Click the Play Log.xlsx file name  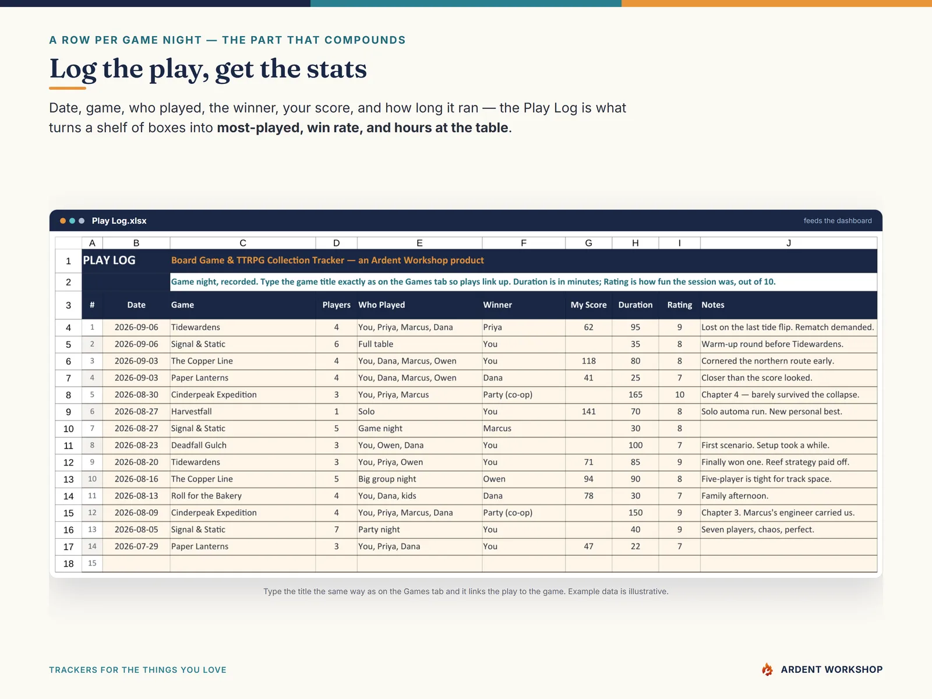(x=119, y=221)
